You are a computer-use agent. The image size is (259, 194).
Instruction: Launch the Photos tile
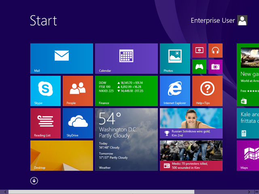point(175,59)
